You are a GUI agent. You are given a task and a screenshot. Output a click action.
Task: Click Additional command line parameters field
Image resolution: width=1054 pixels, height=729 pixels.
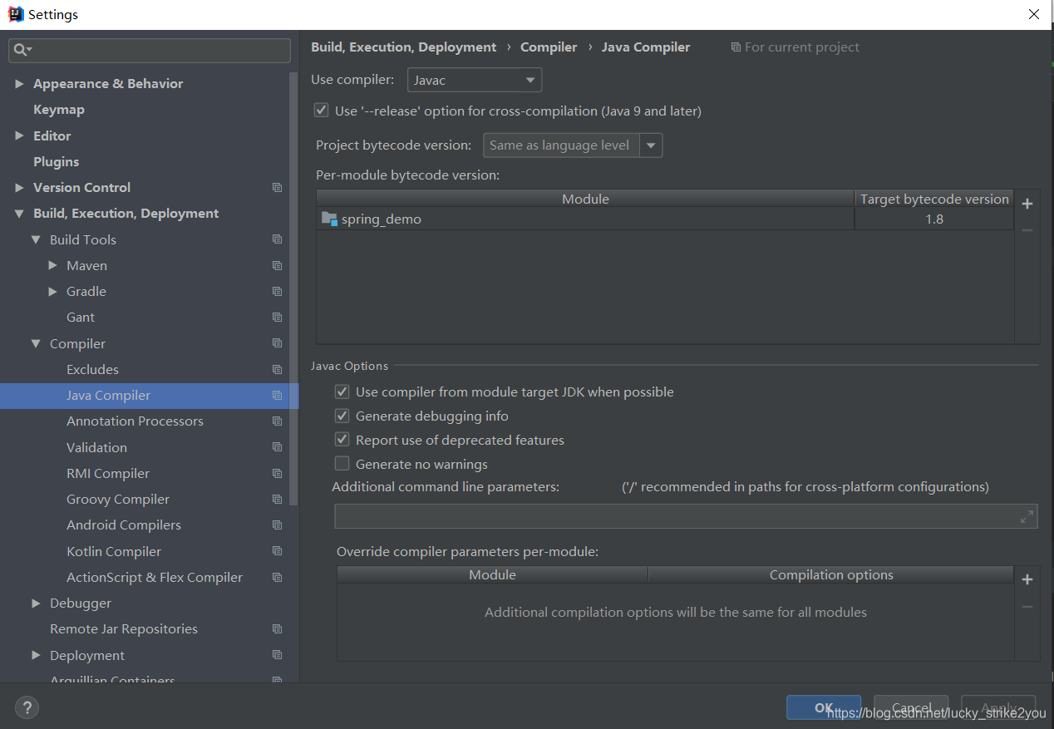tap(686, 516)
